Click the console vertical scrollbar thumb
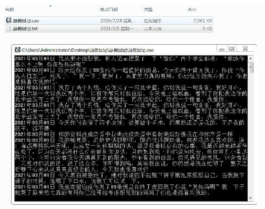The image size is (265, 209). coord(251,68)
